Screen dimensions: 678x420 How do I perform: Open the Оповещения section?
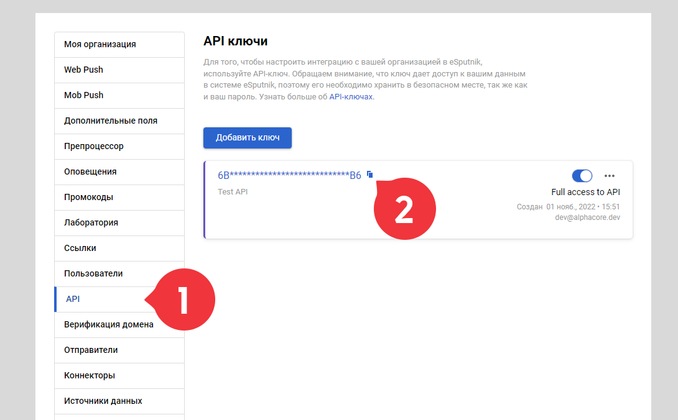coord(119,172)
